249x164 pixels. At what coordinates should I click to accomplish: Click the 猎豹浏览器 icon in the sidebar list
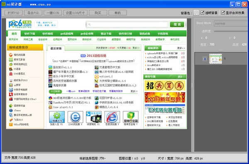(11, 55)
